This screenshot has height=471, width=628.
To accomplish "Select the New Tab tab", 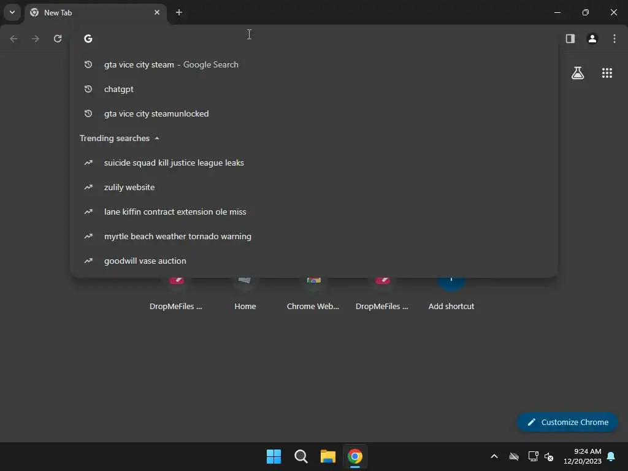I will point(95,12).
